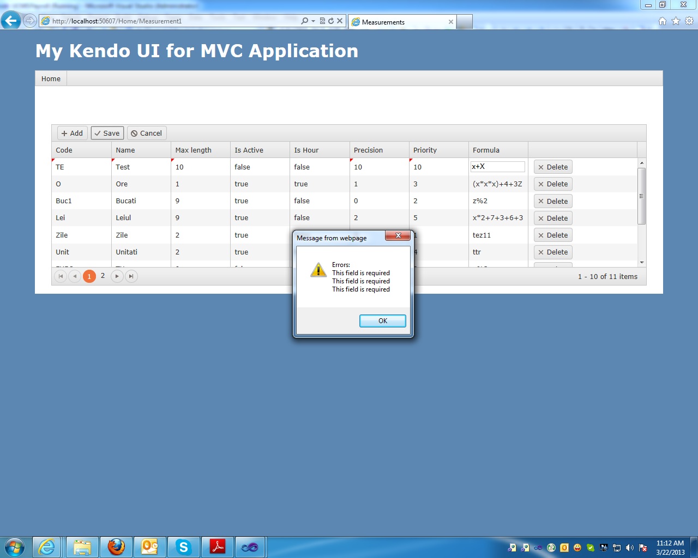Open a new blank browser tab

click(x=464, y=22)
